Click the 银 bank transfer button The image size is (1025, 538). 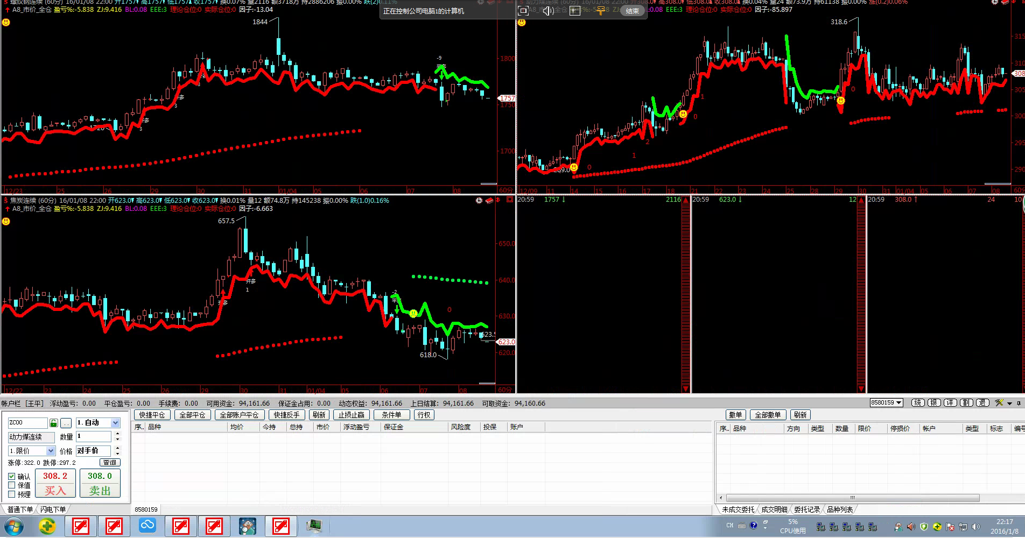tap(934, 403)
